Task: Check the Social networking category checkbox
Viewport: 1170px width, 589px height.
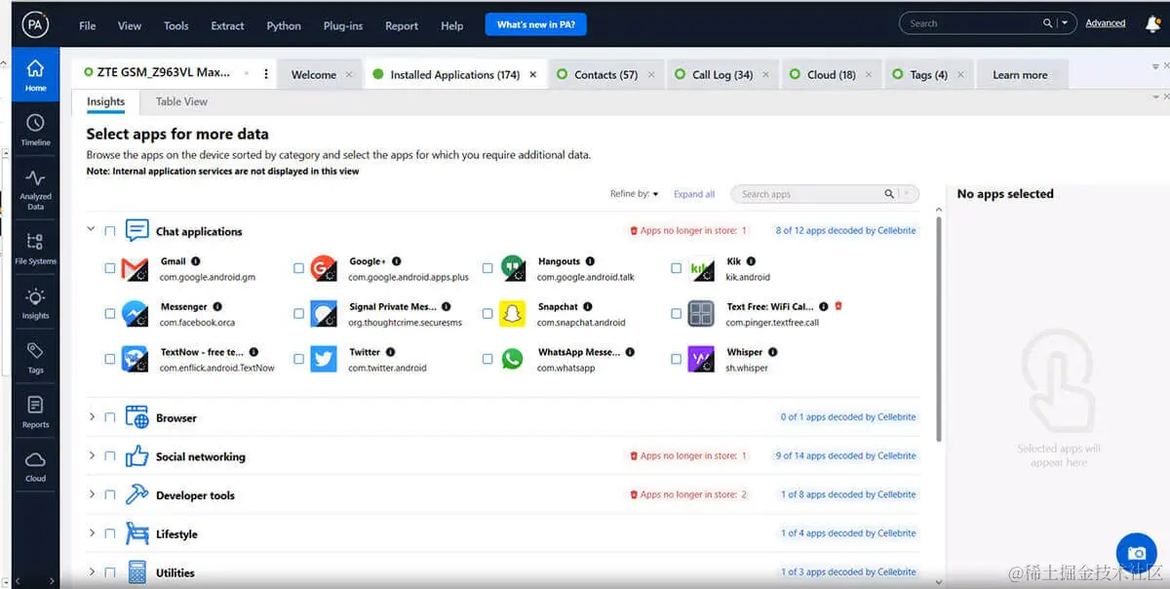Action: [x=109, y=456]
